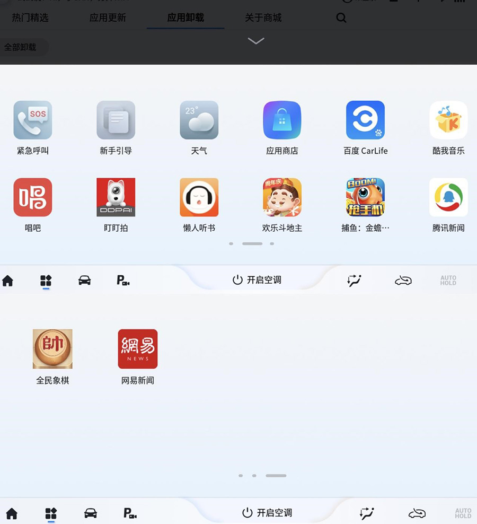Launch the 唱吧 karaoke app
Screen dimensions: 477x524
33,197
